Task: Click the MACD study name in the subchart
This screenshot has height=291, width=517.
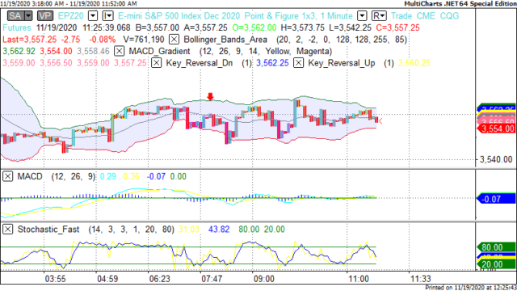Action: click(30, 176)
